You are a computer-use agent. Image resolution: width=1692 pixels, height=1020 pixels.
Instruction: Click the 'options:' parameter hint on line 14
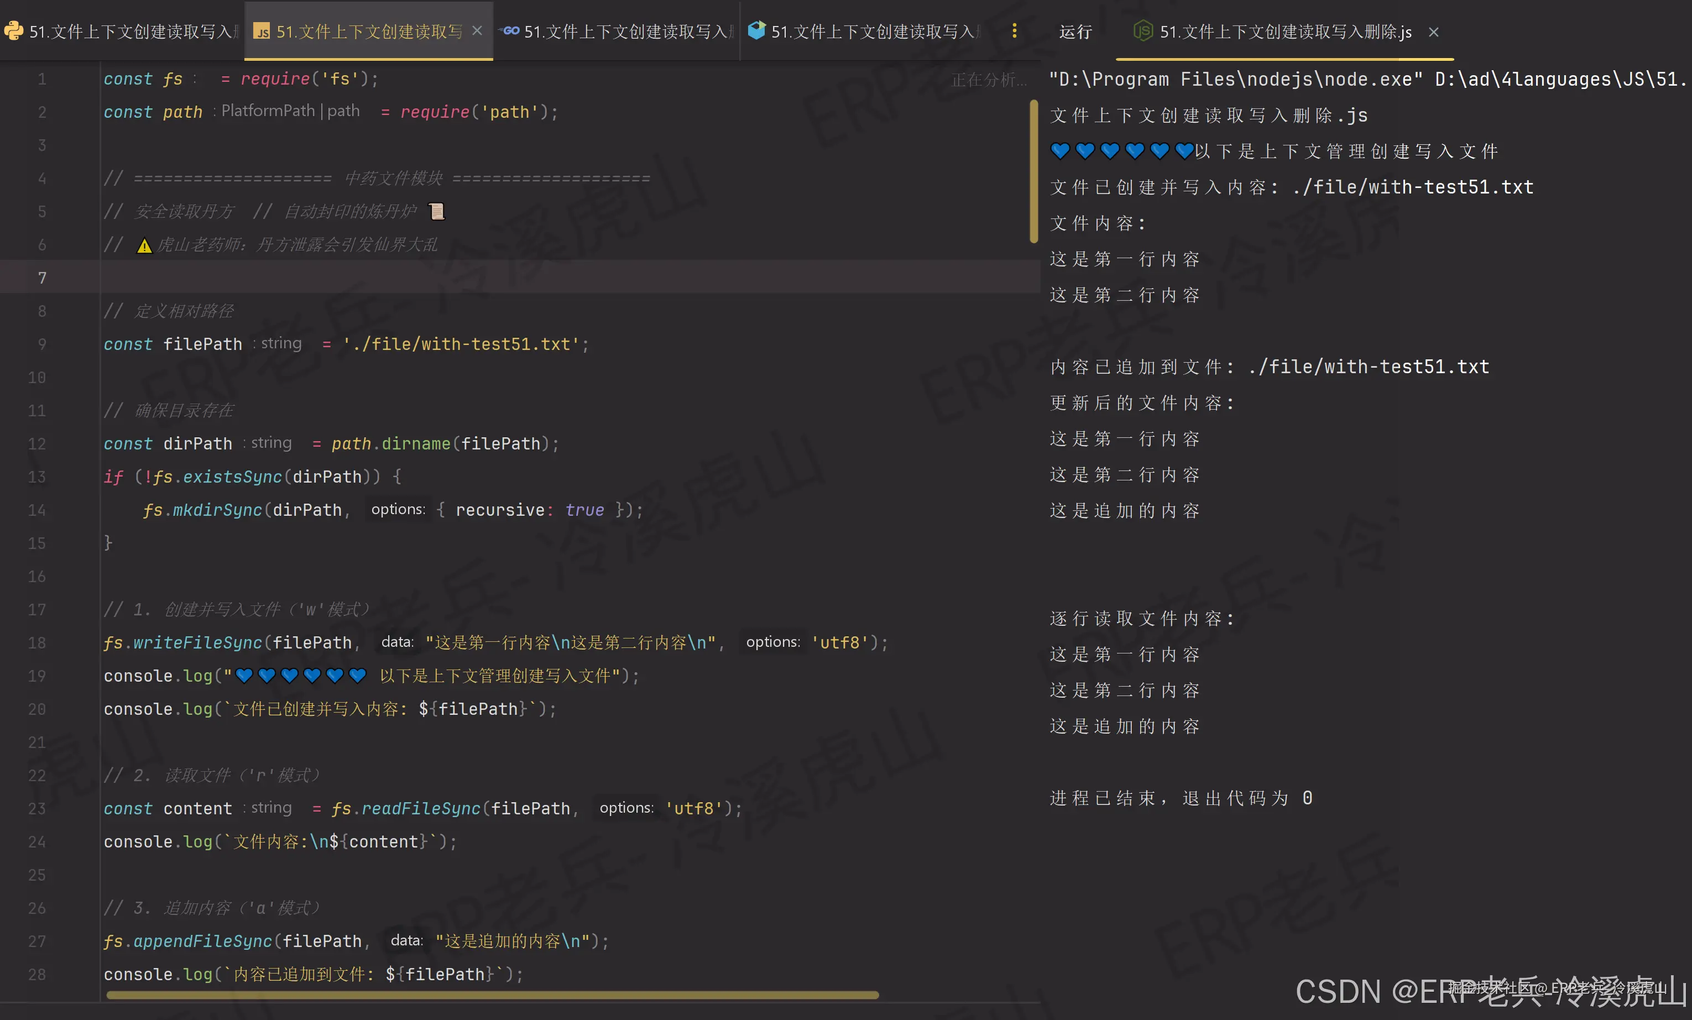(398, 509)
